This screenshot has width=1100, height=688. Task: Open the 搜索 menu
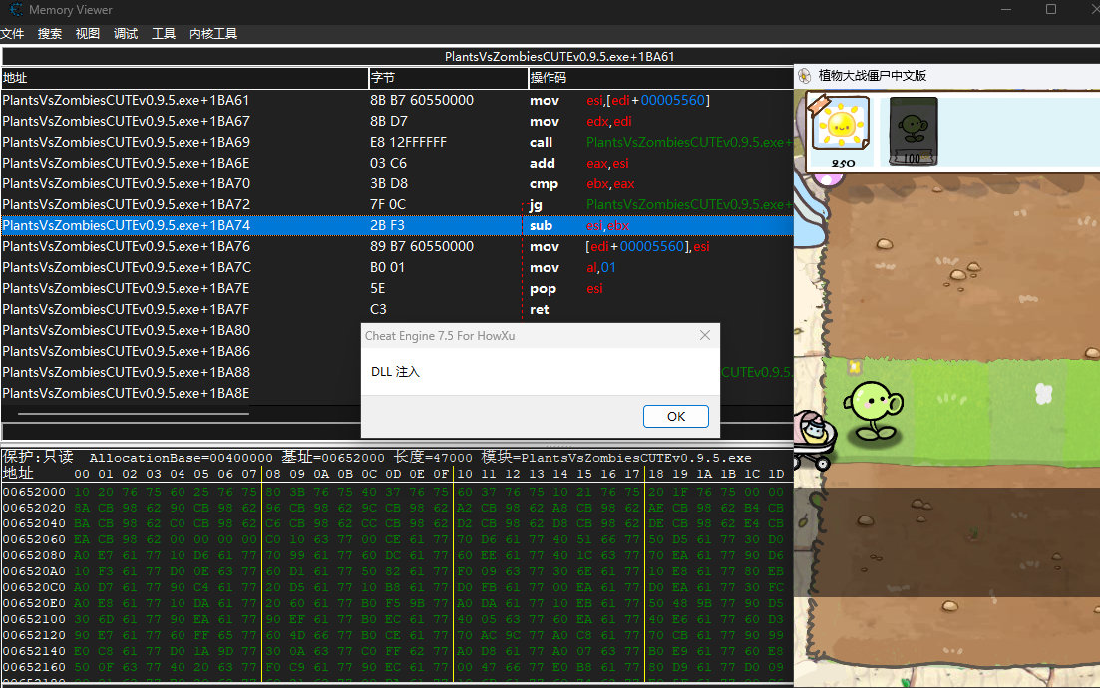point(50,34)
